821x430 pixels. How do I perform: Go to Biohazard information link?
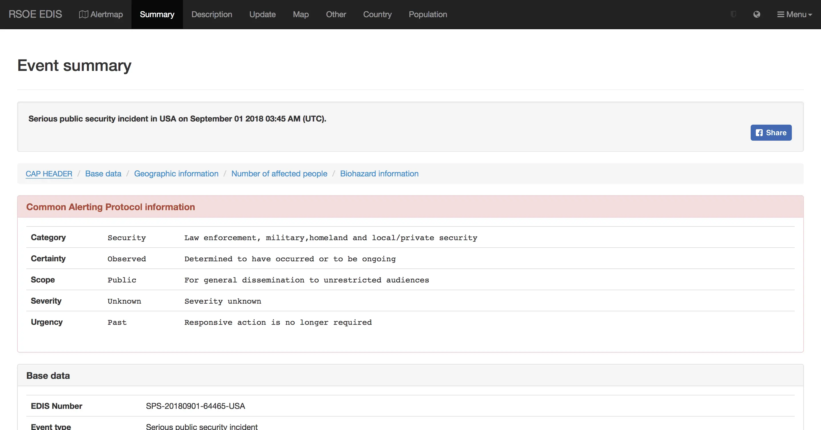[x=379, y=174]
